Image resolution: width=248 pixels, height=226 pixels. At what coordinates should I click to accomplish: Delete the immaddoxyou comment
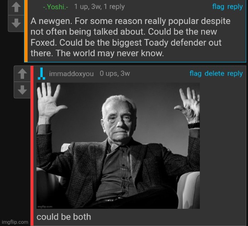[x=214, y=73]
